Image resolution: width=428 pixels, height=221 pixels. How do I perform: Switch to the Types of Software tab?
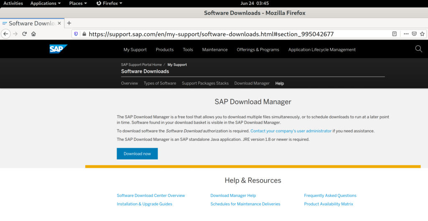(160, 84)
